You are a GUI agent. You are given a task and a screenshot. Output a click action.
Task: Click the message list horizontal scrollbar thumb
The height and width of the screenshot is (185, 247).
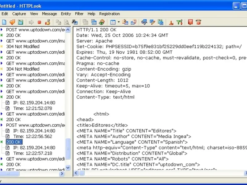[9, 174]
